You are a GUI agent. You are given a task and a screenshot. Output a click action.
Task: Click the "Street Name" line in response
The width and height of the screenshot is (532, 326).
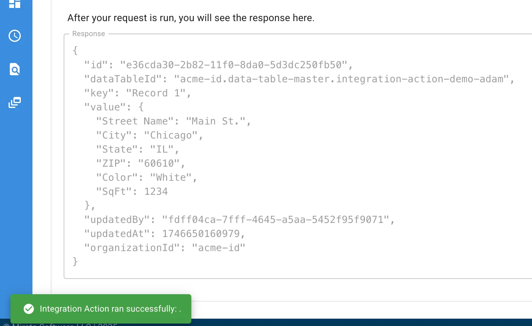click(x=173, y=121)
